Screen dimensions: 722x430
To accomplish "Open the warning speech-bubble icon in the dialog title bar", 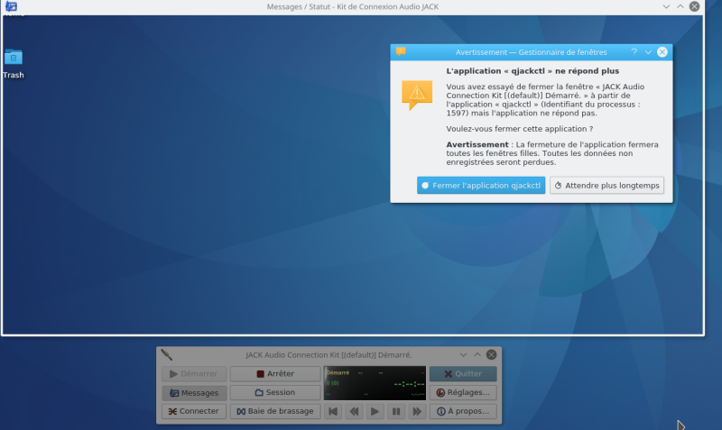I will 401,51.
